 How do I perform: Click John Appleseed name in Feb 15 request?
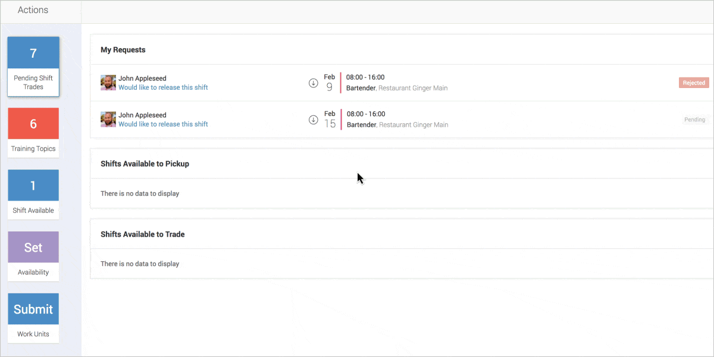tap(142, 115)
